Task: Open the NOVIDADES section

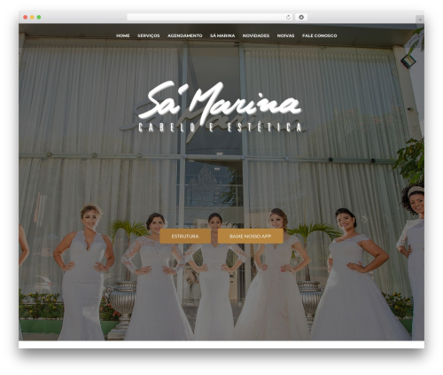Action: (256, 35)
